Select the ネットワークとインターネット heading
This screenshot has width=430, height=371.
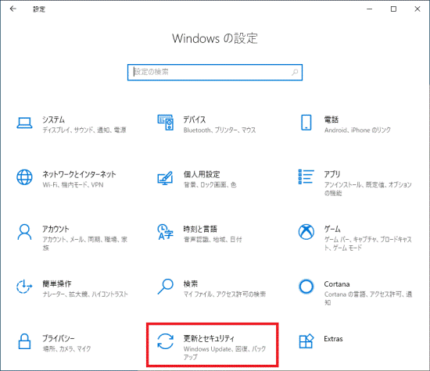(x=79, y=174)
